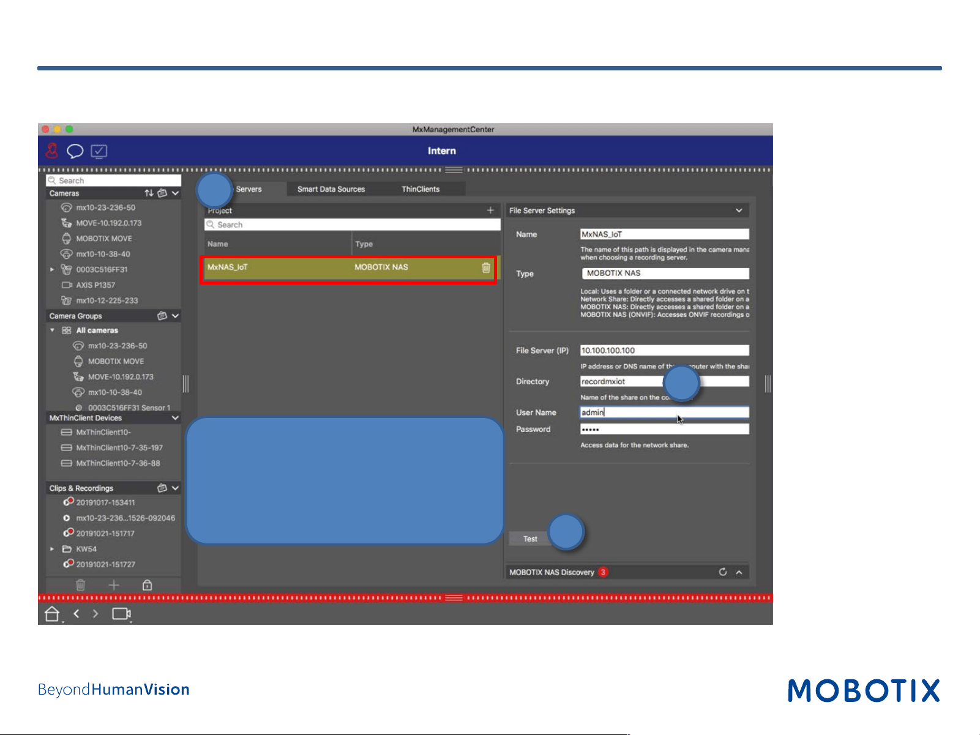Click the File Server IP input field
Screen dimensions: 980x735
point(665,350)
